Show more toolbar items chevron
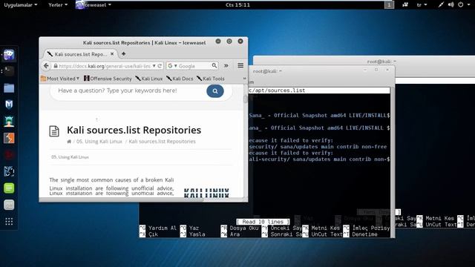 coord(226,66)
